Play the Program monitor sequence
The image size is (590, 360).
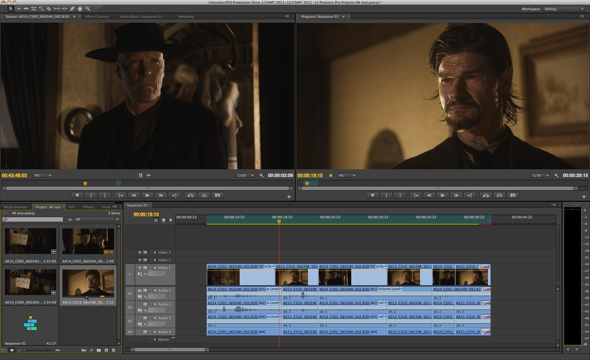[x=442, y=195]
